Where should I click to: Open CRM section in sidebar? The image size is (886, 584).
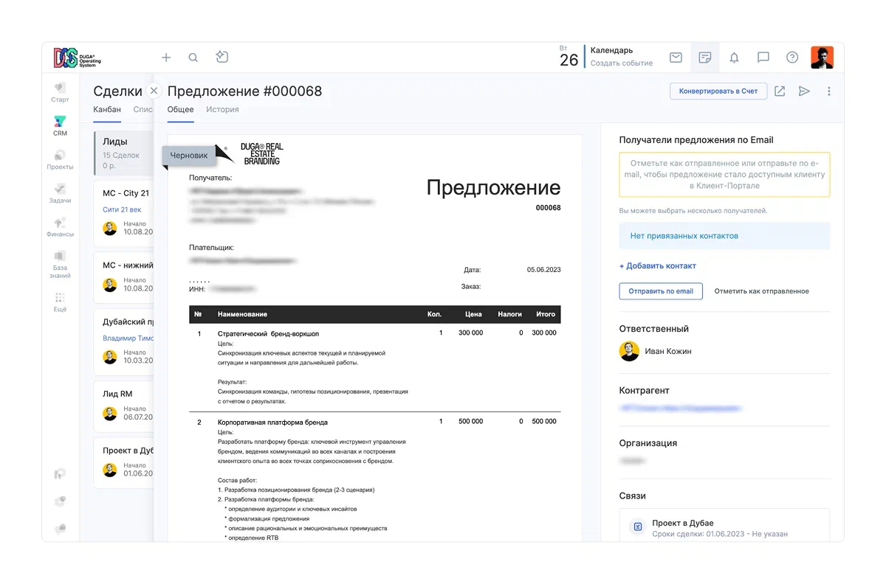coord(61,125)
